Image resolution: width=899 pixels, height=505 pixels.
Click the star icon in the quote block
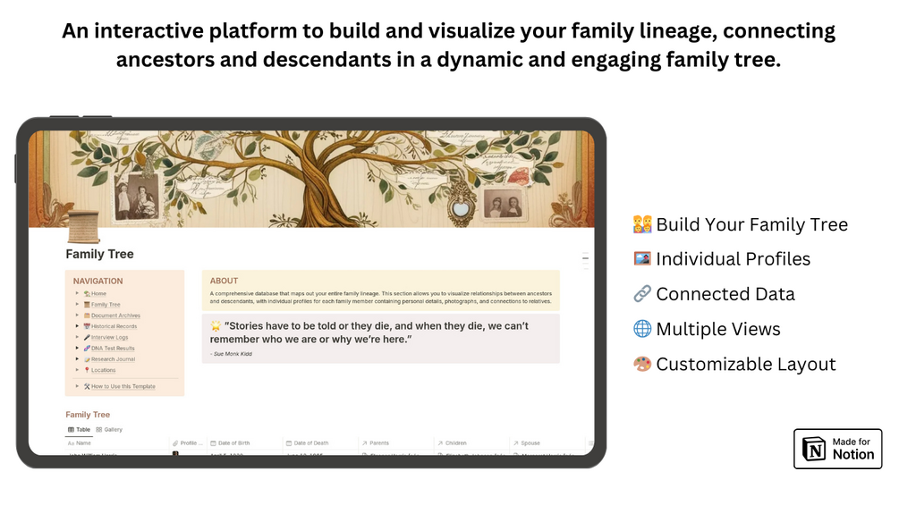pos(216,325)
